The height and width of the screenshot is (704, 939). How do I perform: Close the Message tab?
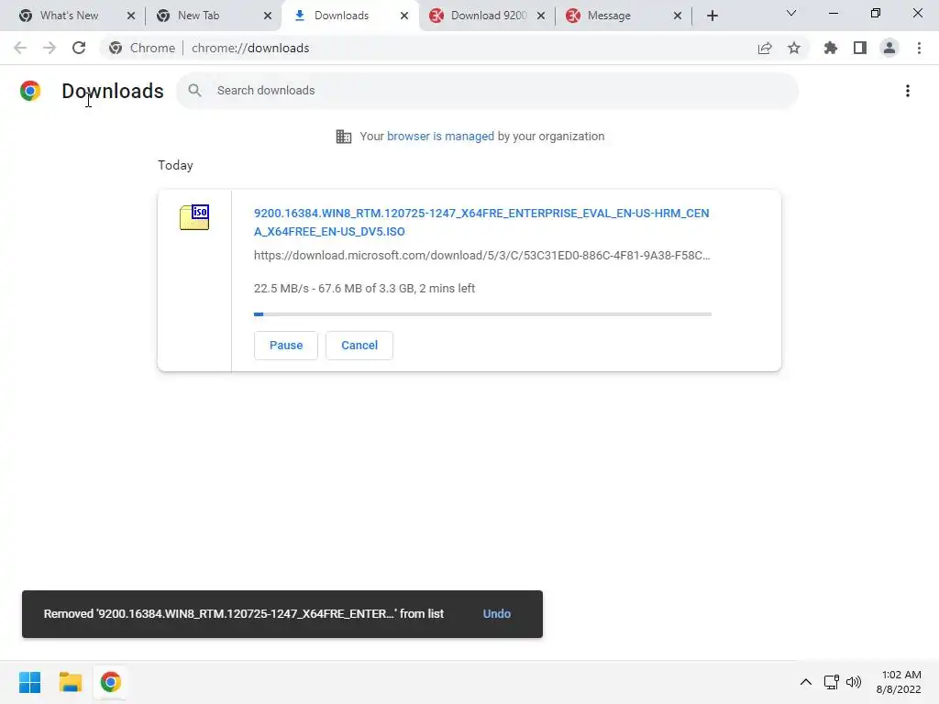[x=678, y=16]
